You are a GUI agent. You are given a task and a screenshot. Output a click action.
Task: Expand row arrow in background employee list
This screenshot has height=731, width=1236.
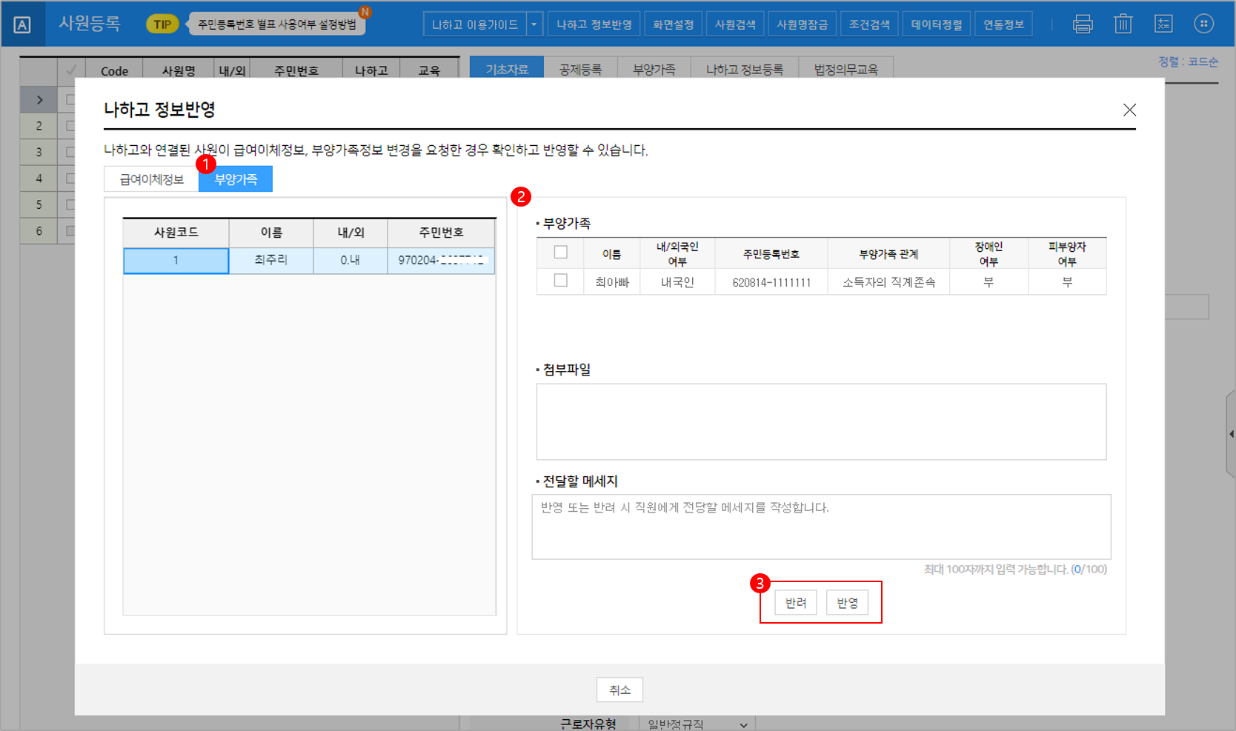coord(39,100)
